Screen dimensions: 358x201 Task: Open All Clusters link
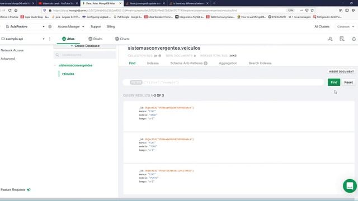322,27
